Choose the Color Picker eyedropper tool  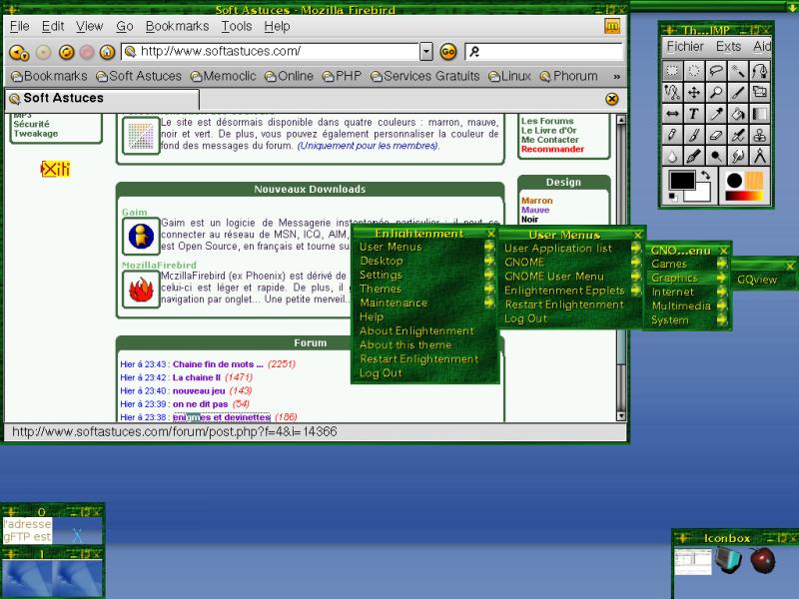tap(716, 114)
